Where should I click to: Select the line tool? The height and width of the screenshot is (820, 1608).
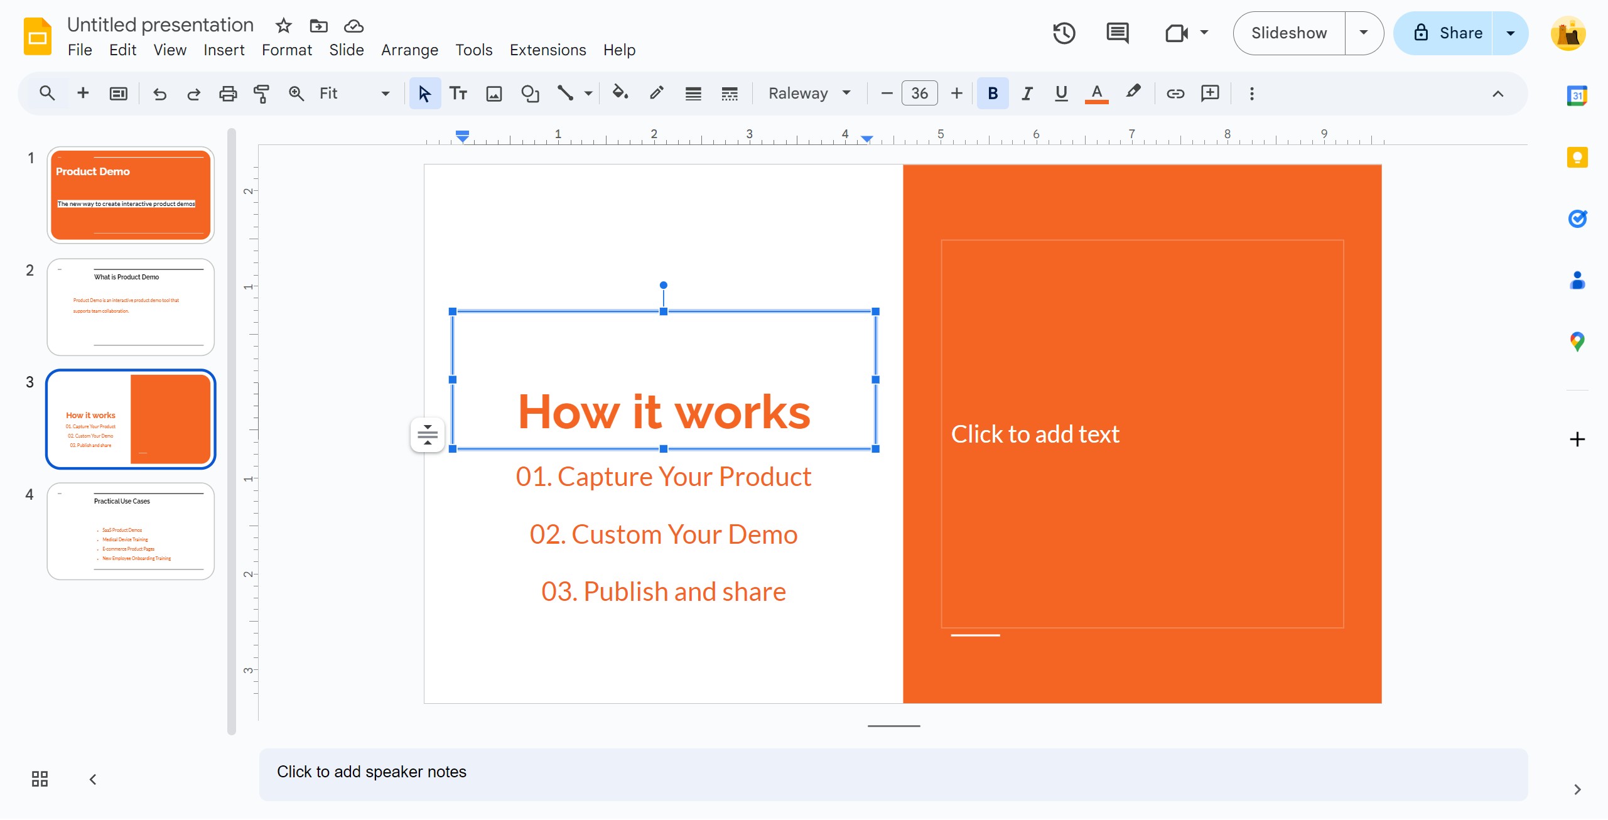565,94
